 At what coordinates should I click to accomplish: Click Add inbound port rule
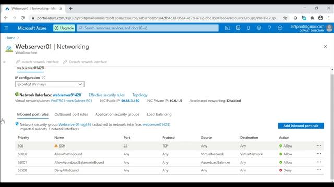301,126
